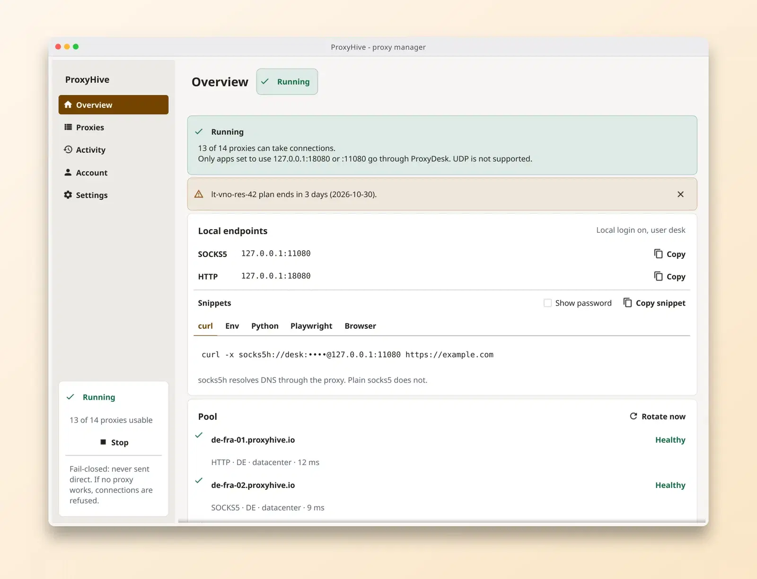
Task: Open Proxies page from sidebar label
Action: 90,127
